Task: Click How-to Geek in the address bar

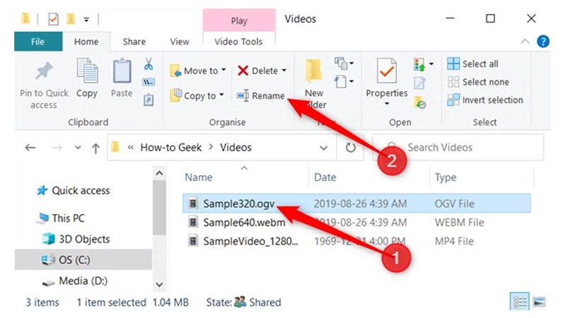Action: (x=171, y=148)
